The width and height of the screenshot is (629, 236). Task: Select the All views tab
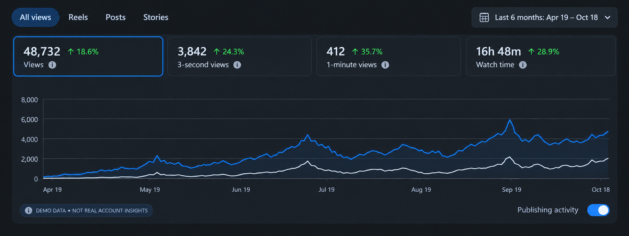35,17
